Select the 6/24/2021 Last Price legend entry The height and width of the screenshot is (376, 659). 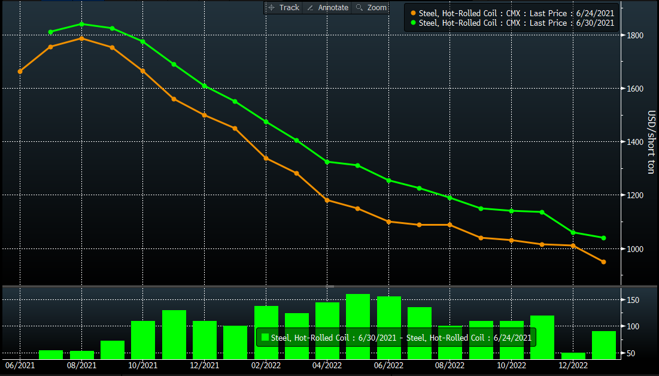coord(515,13)
